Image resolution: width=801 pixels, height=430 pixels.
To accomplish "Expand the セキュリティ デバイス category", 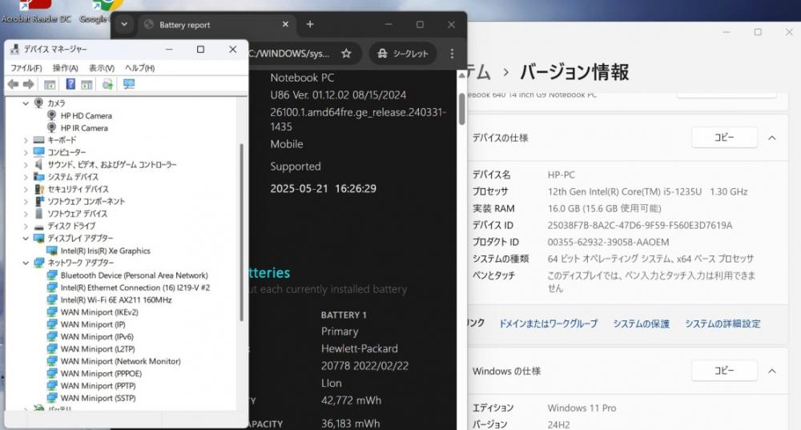I will coord(26,190).
